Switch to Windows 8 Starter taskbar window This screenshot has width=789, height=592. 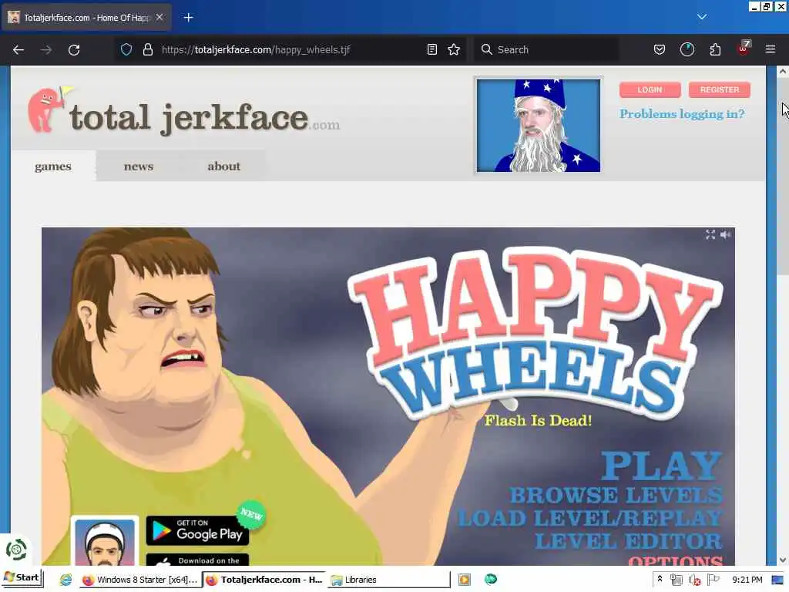pos(140,580)
